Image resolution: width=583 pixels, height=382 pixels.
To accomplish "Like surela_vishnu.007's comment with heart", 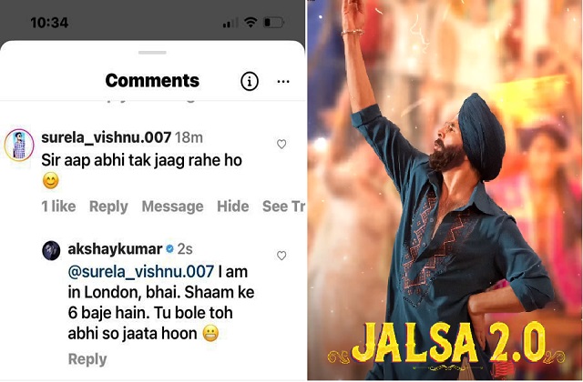I will 281,144.
